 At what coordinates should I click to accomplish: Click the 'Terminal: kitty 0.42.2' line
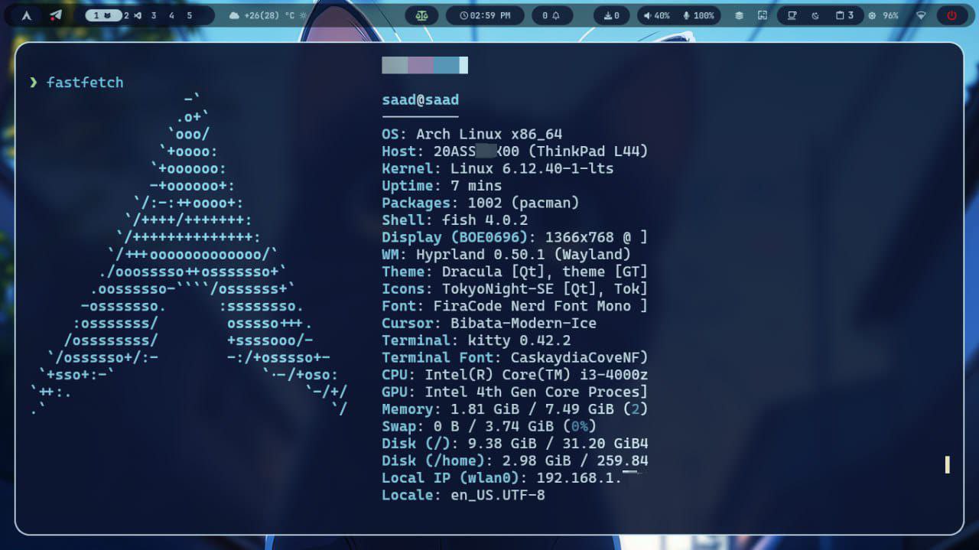(x=476, y=340)
